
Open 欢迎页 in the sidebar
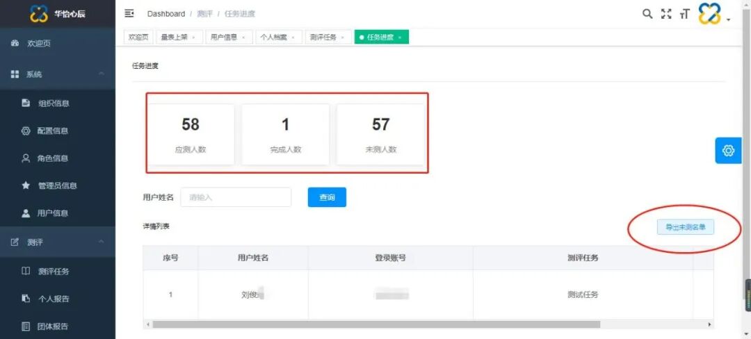pos(58,44)
